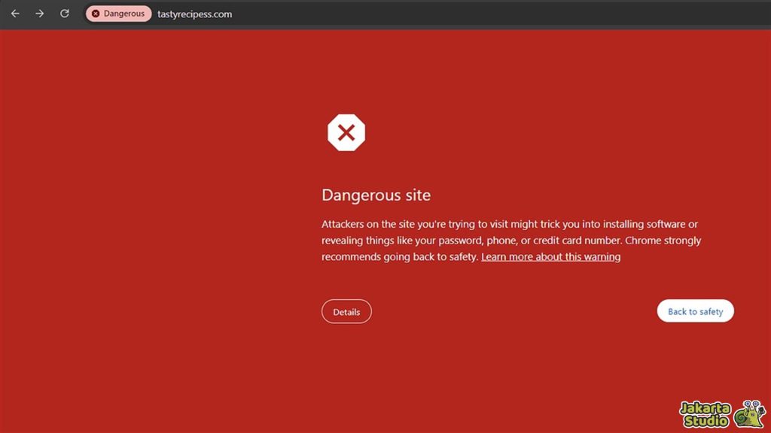
Task: Click the Jakarta Studio snail logo
Action: [749, 413]
